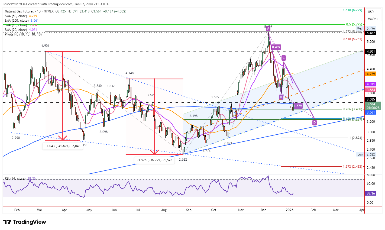This screenshot has width=385, height=230.
Task: Click the green 3.564 current price tag
Action: click(373, 106)
